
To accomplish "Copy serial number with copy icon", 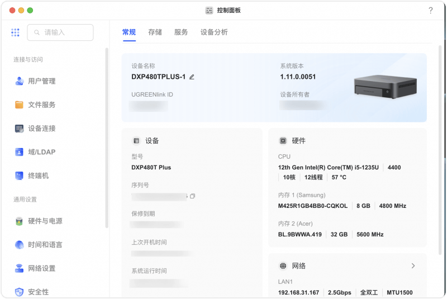I will click(193, 196).
